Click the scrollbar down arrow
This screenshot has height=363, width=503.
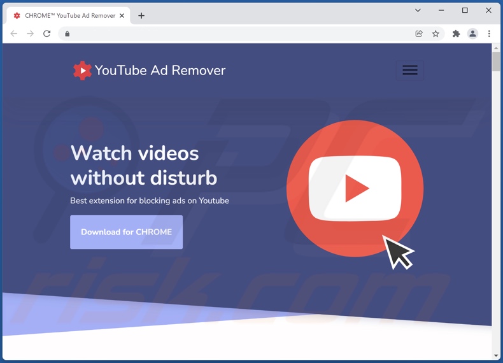coord(496,355)
